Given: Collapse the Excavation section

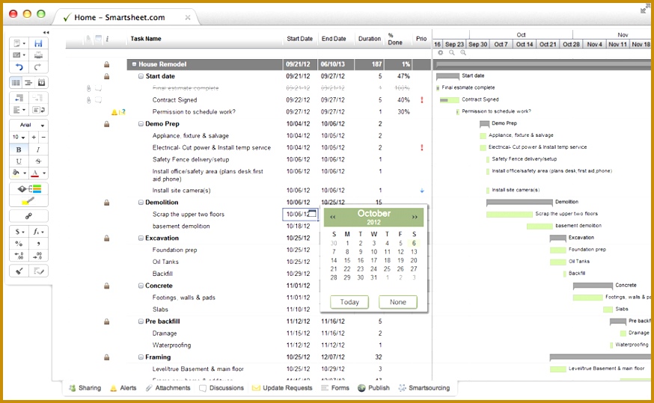Looking at the screenshot, I should tap(141, 238).
